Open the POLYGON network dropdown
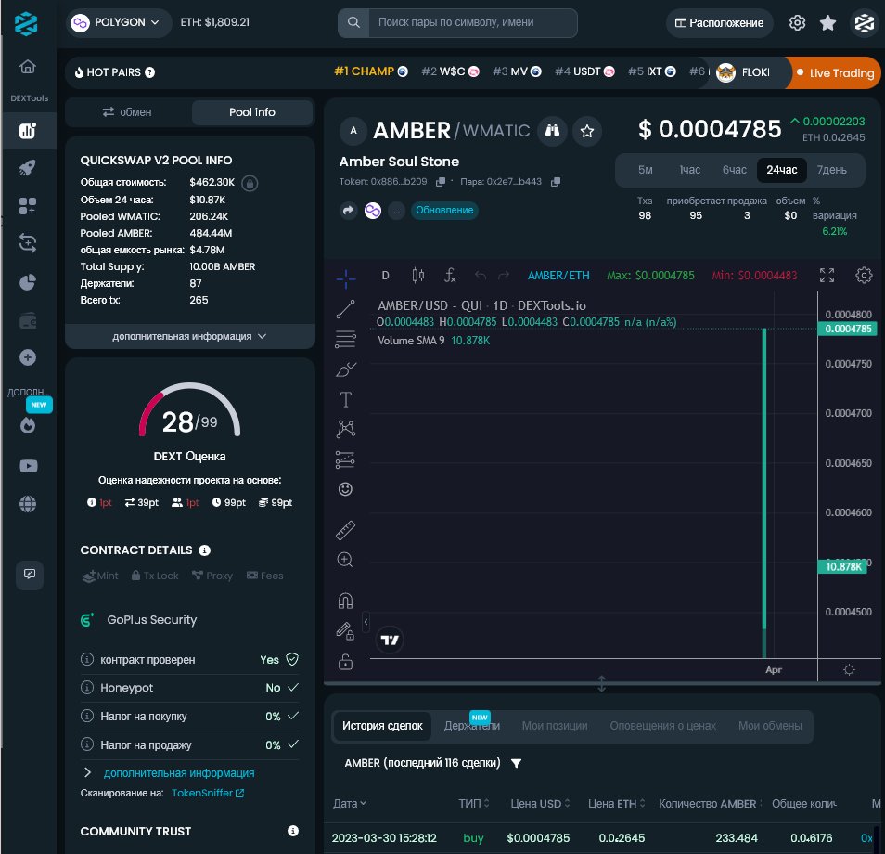 coord(119,22)
